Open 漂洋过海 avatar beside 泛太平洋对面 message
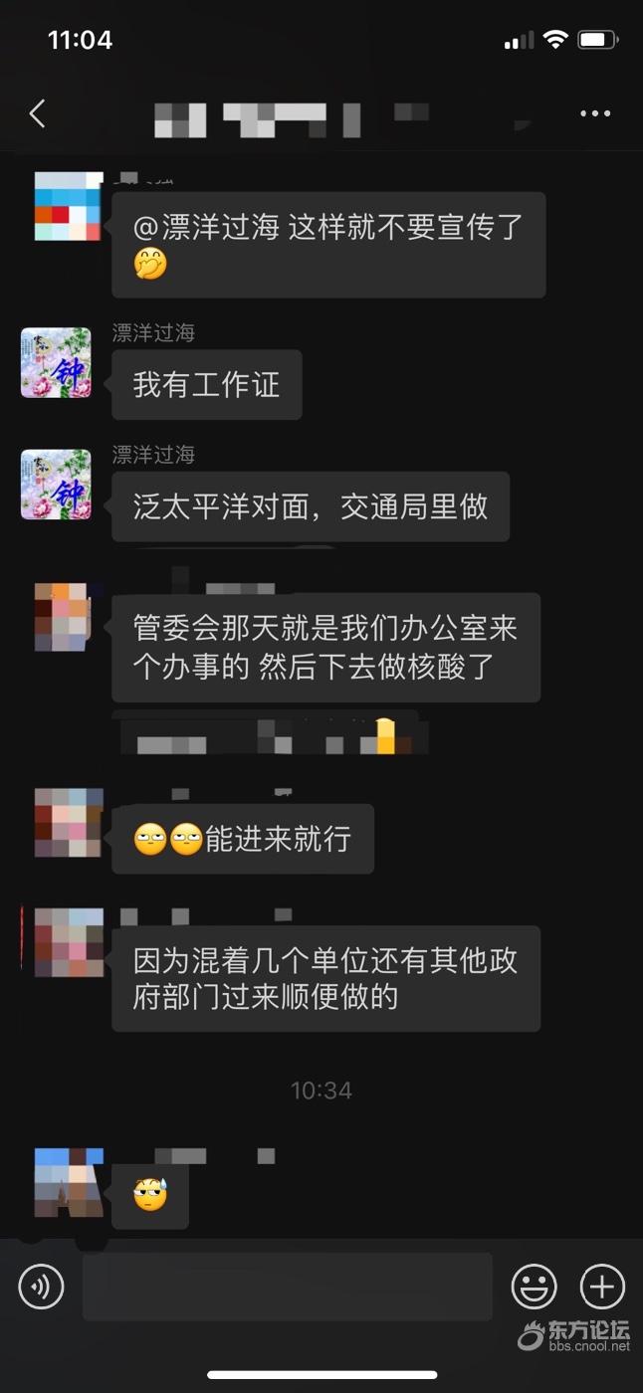The height and width of the screenshot is (1393, 643). click(57, 485)
